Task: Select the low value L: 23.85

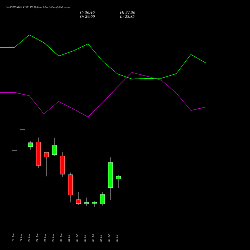Action: click(x=127, y=17)
